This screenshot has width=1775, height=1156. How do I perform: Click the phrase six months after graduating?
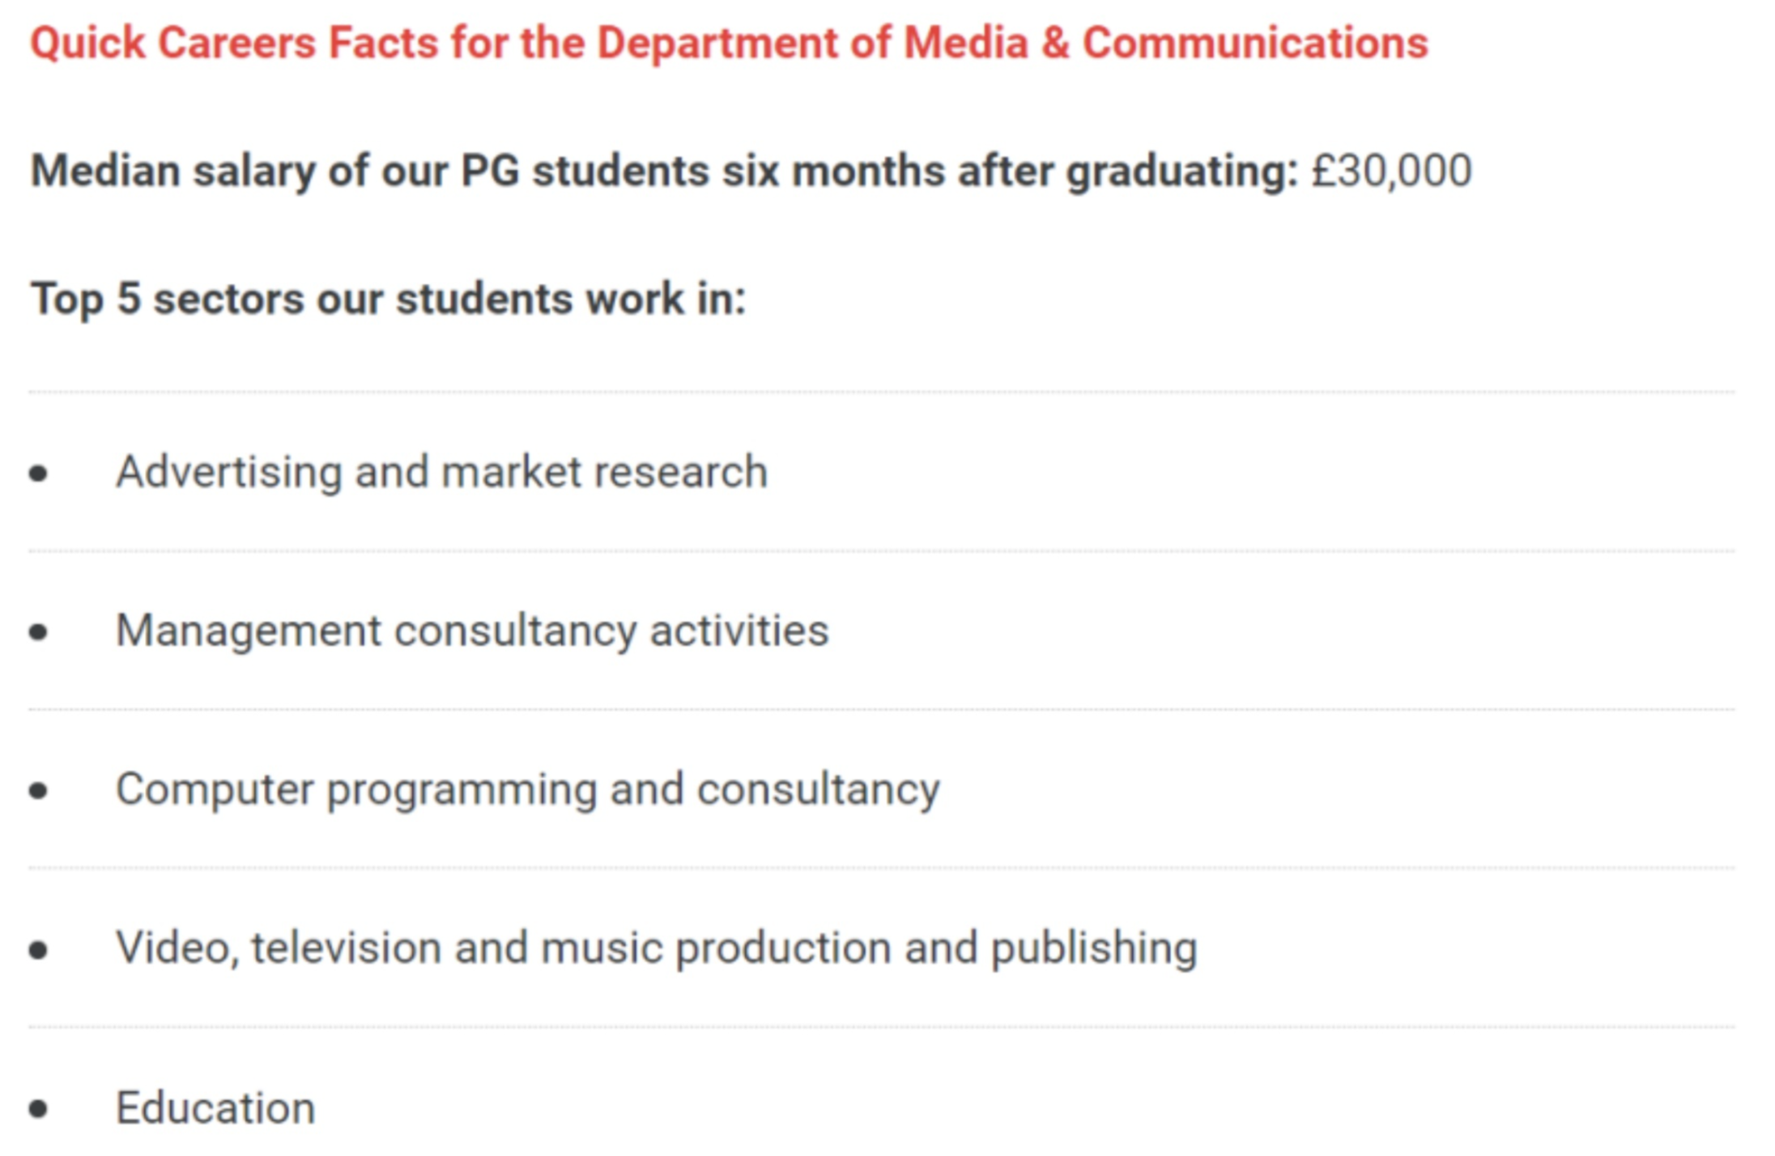click(1010, 172)
